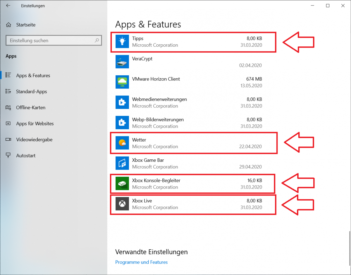Click the Apps & Features list icon in the sidebar
The width and height of the screenshot is (351, 275).
(8, 75)
